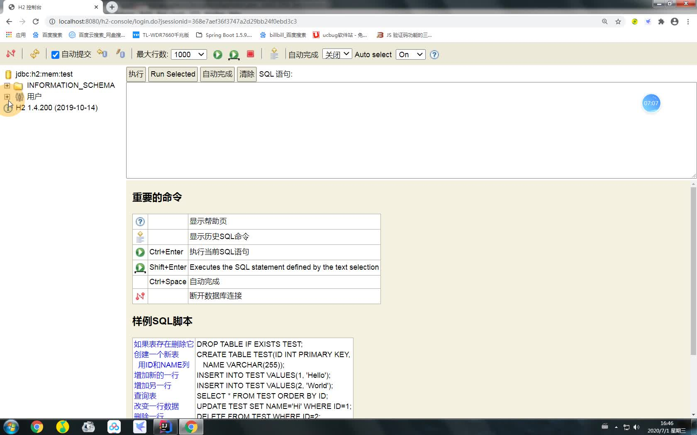Click the 增加新的一行 sample link
697x435 pixels.
click(156, 375)
